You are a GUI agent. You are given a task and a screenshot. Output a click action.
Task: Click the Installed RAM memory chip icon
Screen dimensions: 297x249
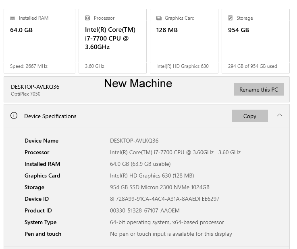click(12, 18)
